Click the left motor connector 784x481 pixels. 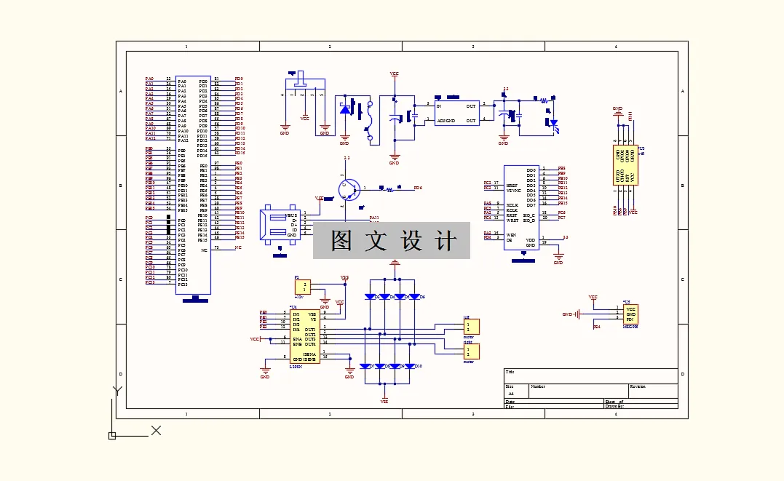click(471, 327)
